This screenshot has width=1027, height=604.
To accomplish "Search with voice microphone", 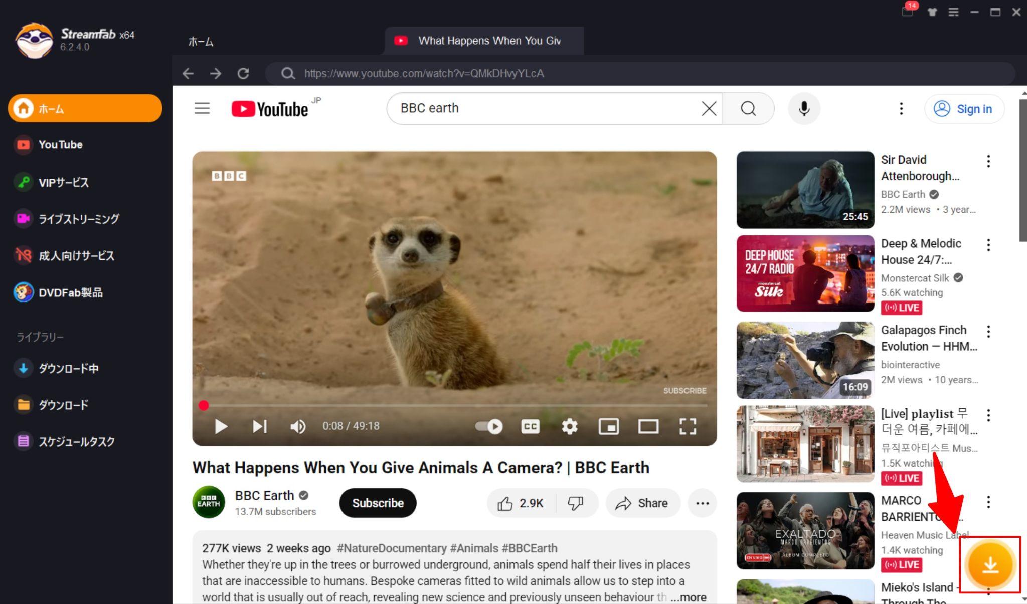I will (804, 108).
